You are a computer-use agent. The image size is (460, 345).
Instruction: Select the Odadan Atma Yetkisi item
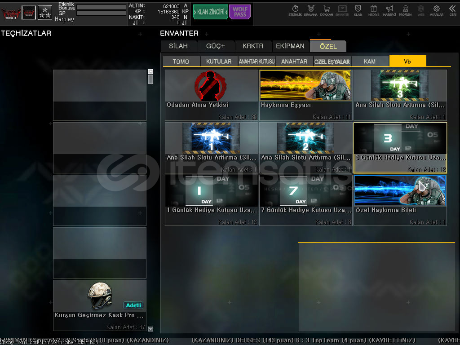point(211,95)
